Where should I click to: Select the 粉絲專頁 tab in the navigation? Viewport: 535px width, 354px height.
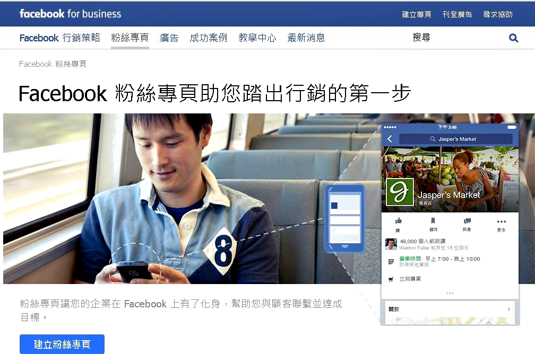point(130,38)
